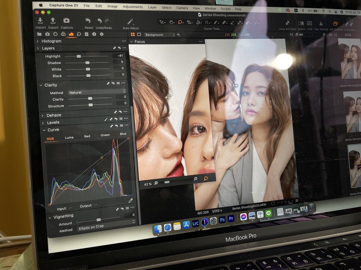The height and width of the screenshot is (270, 361).
Task: Click the Shadow slider handle
Action: click(87, 63)
